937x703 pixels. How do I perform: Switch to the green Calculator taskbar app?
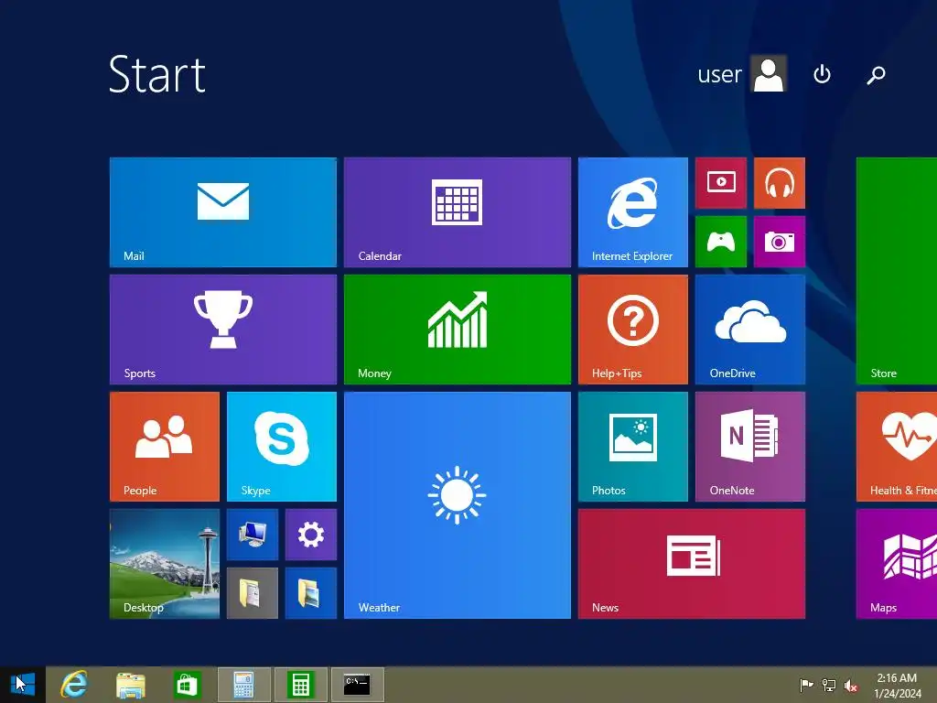tap(300, 685)
